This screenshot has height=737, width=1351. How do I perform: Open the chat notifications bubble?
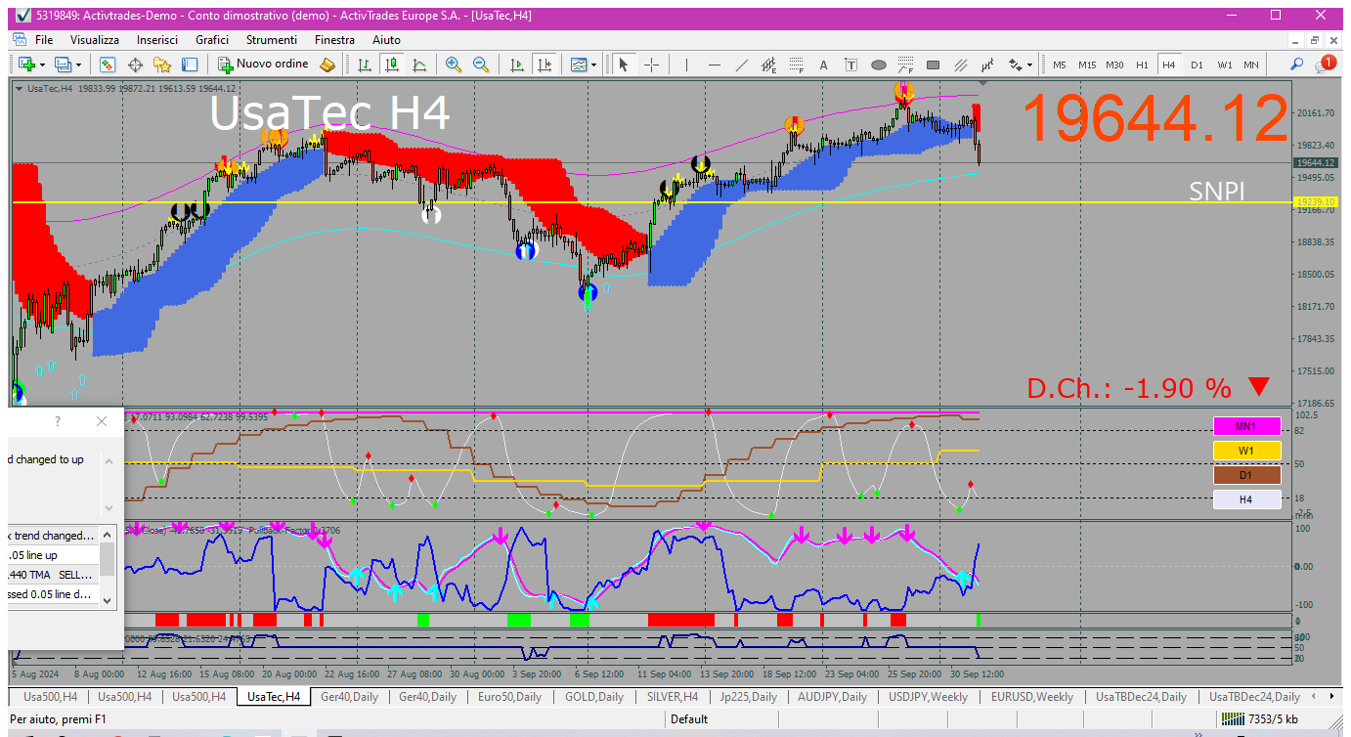point(1326,65)
